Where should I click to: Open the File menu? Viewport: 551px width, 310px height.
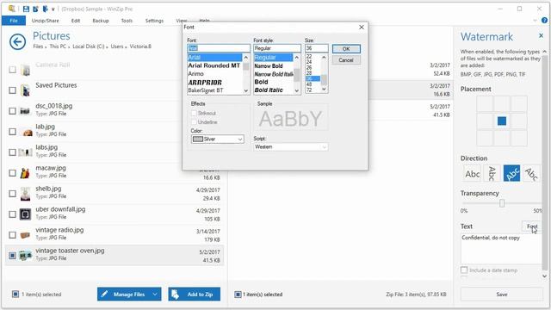pyautogui.click(x=14, y=21)
